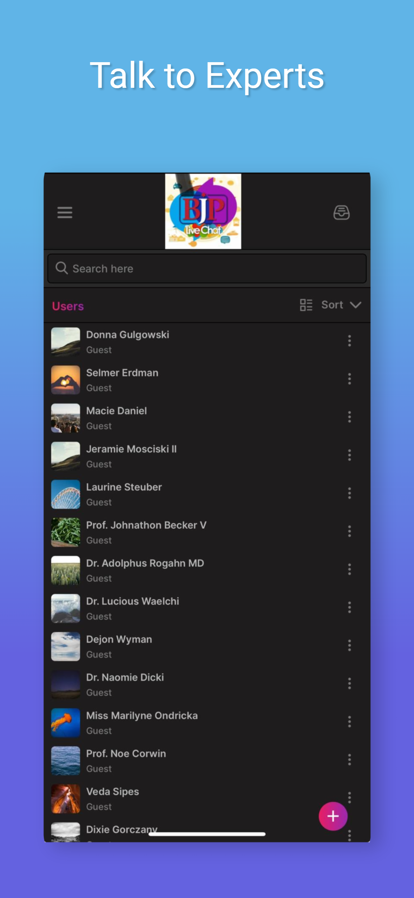Select the name Miss Marilyne Ondricka
This screenshot has width=414, height=898.
pos(142,716)
